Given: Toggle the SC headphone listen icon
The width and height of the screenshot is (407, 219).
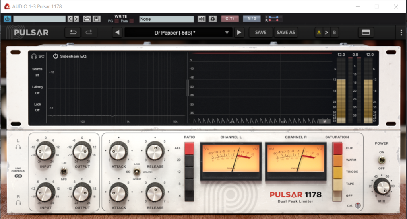Looking at the screenshot, I should click(x=37, y=56).
